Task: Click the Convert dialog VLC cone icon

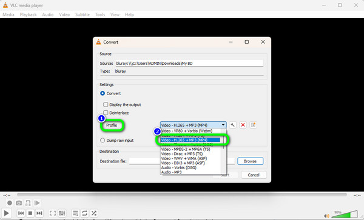Action: [98, 42]
